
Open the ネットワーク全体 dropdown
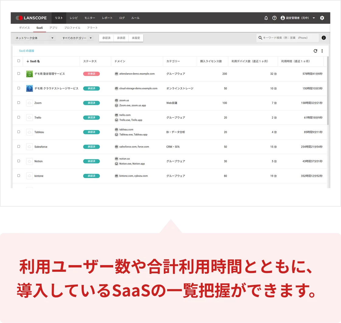[34, 38]
